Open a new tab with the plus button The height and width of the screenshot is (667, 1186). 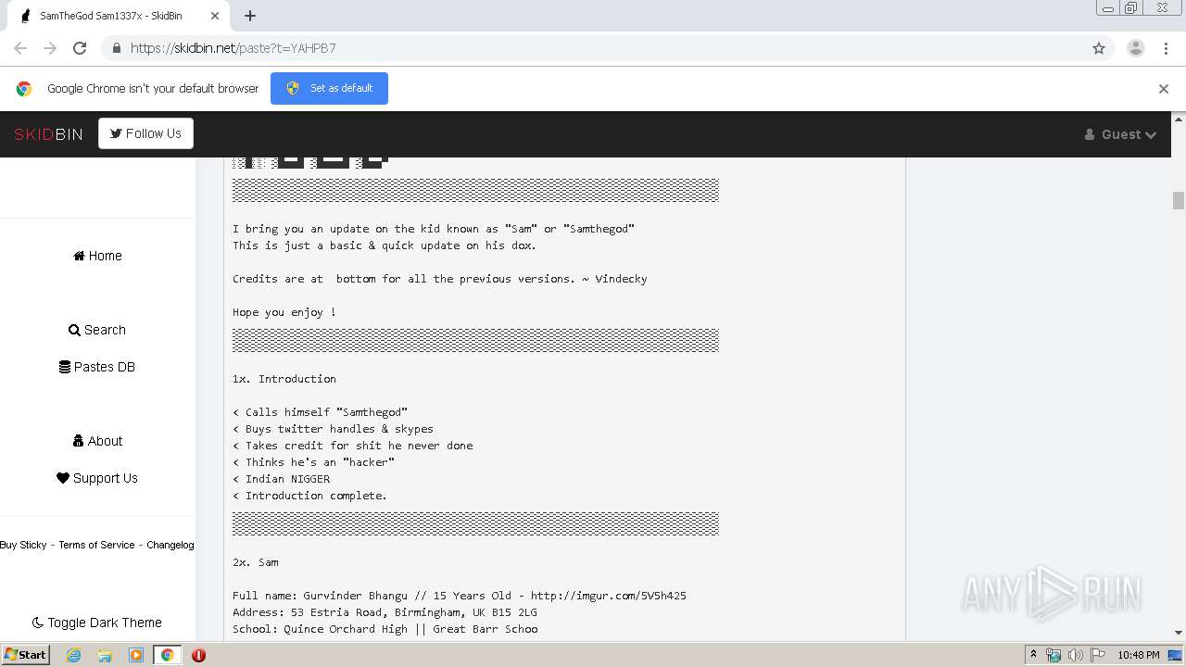click(x=250, y=16)
